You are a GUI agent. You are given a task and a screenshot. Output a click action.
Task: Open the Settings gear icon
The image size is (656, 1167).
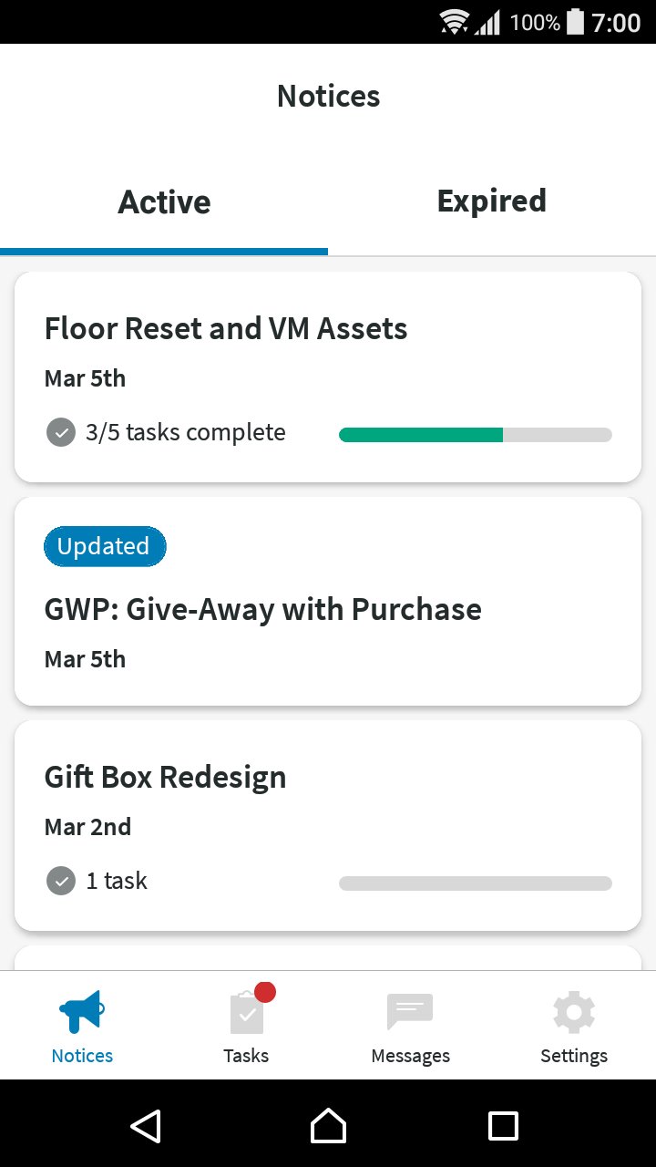pyautogui.click(x=574, y=1011)
